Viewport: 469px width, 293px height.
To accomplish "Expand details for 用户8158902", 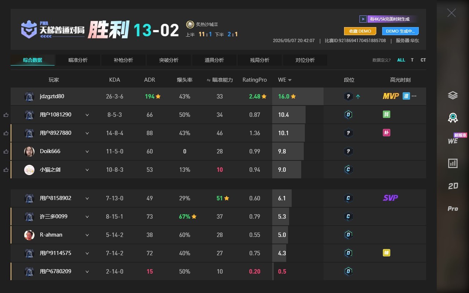I will click(x=87, y=198).
